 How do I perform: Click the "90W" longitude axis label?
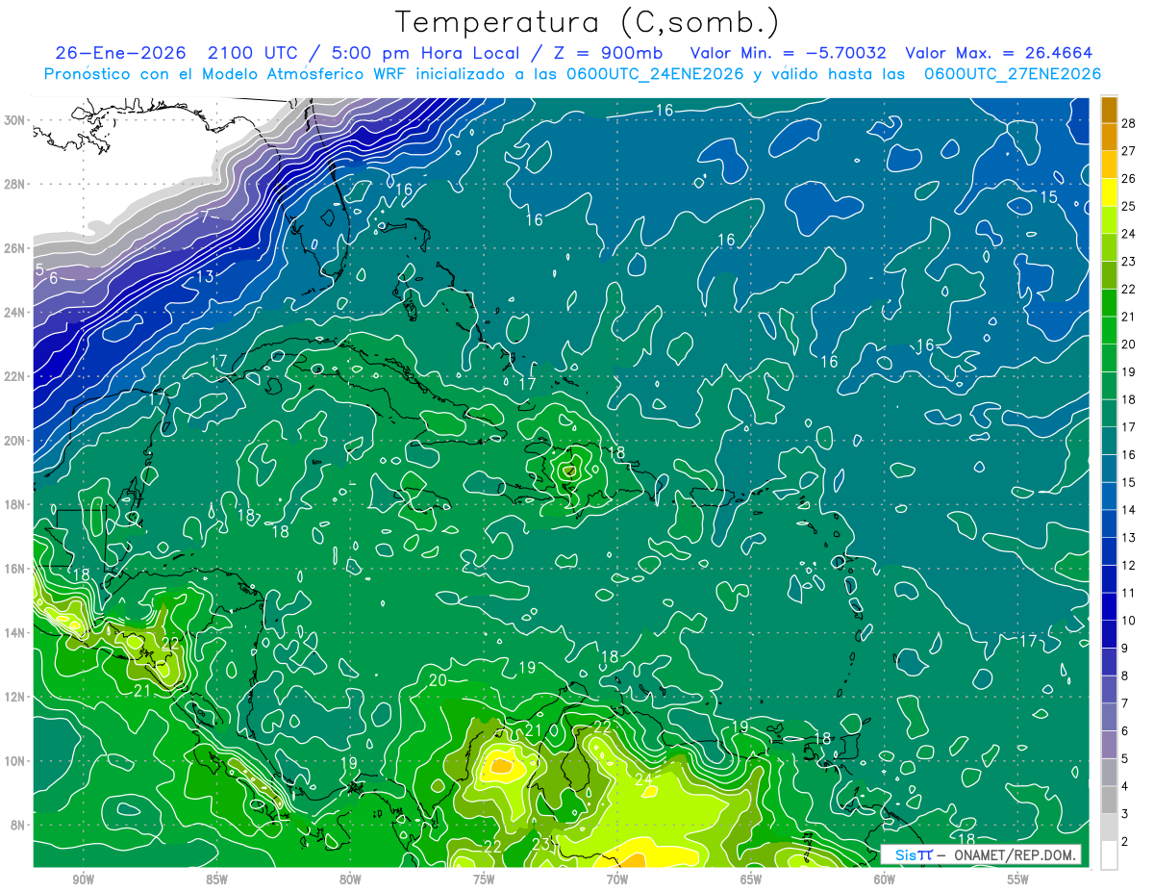point(83,879)
